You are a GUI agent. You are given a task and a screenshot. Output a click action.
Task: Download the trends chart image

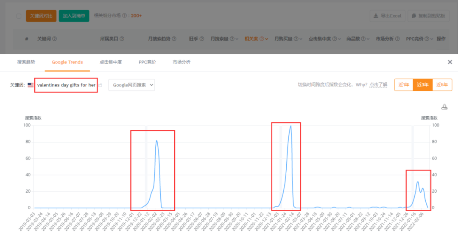point(444,107)
